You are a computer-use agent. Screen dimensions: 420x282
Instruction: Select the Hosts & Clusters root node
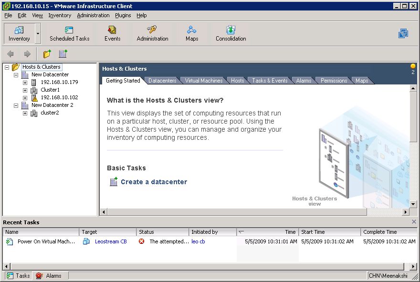pyautogui.click(x=42, y=67)
